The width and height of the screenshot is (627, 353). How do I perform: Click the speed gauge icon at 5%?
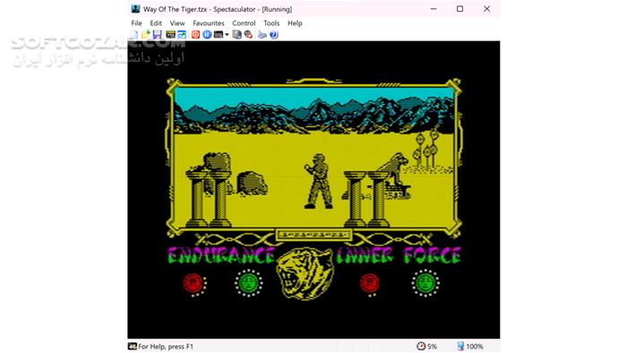[x=421, y=346]
